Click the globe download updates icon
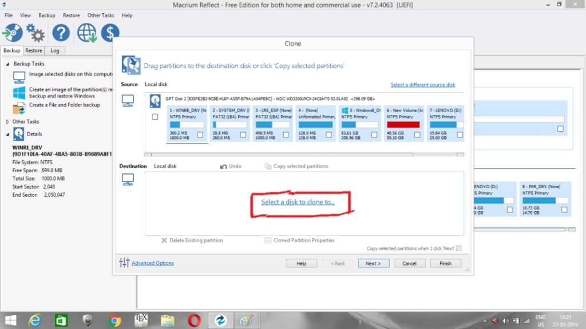Image resolution: width=586 pixels, height=329 pixels. (x=87, y=33)
